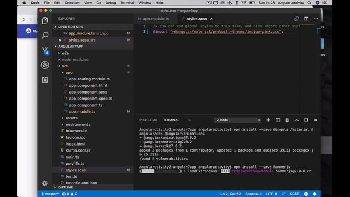
Task: Open the Debug menu in menu bar
Action: pos(110,3)
